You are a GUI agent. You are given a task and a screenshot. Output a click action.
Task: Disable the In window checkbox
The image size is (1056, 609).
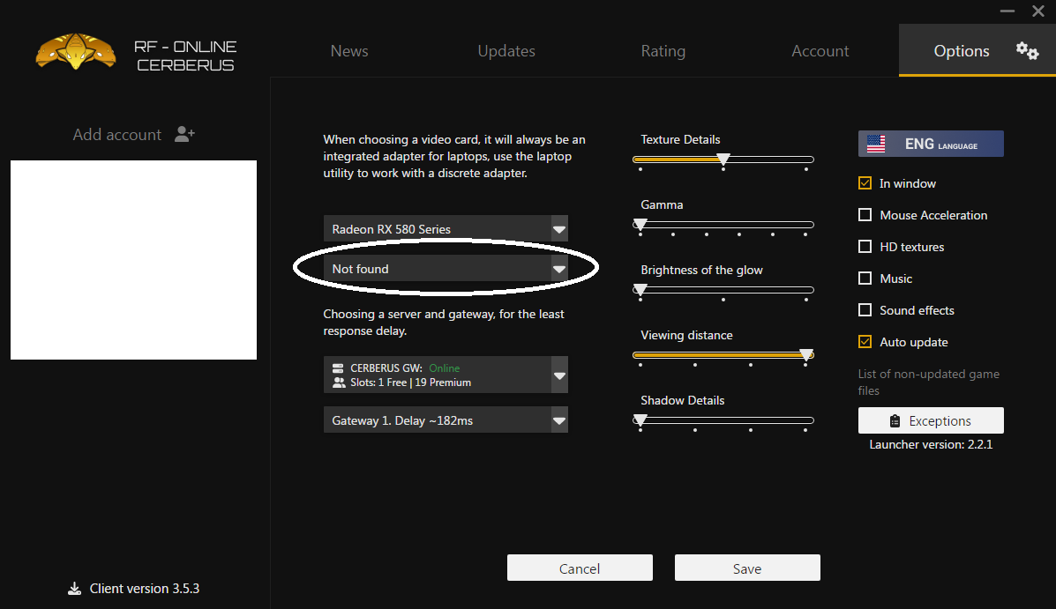tap(865, 183)
